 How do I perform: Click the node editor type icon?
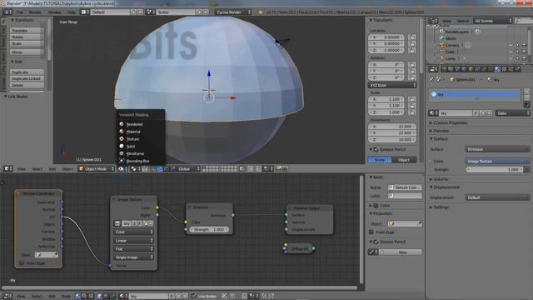tap(7, 297)
